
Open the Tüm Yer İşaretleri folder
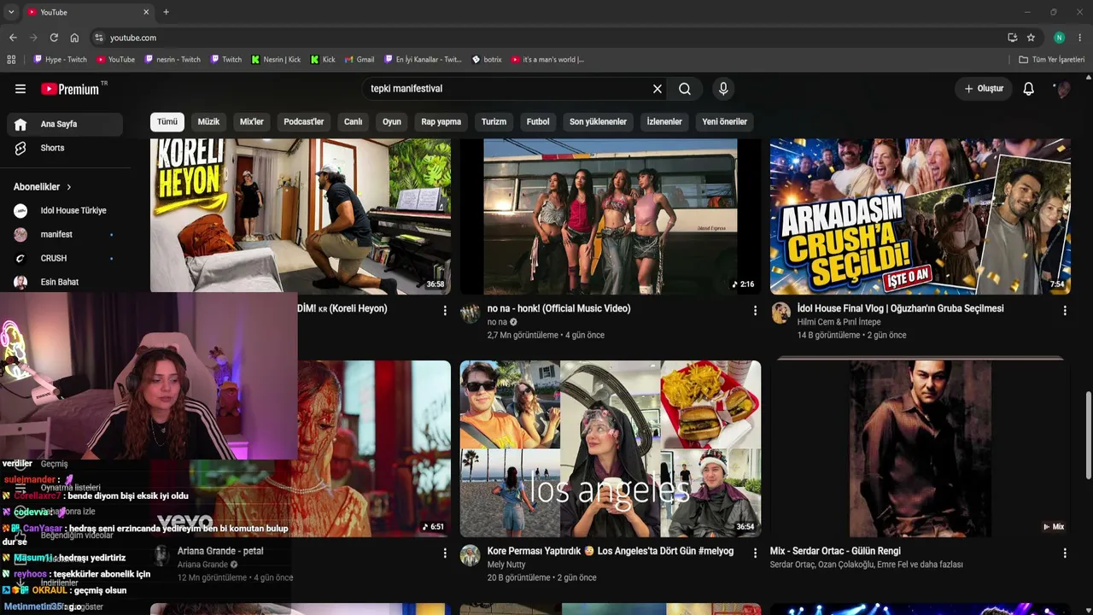1052,60
